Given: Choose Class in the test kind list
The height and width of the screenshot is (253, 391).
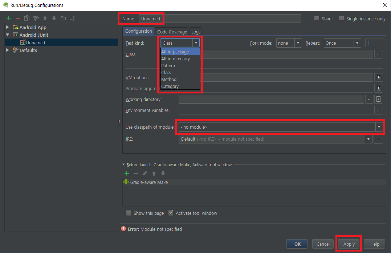Looking at the screenshot, I should (180, 72).
